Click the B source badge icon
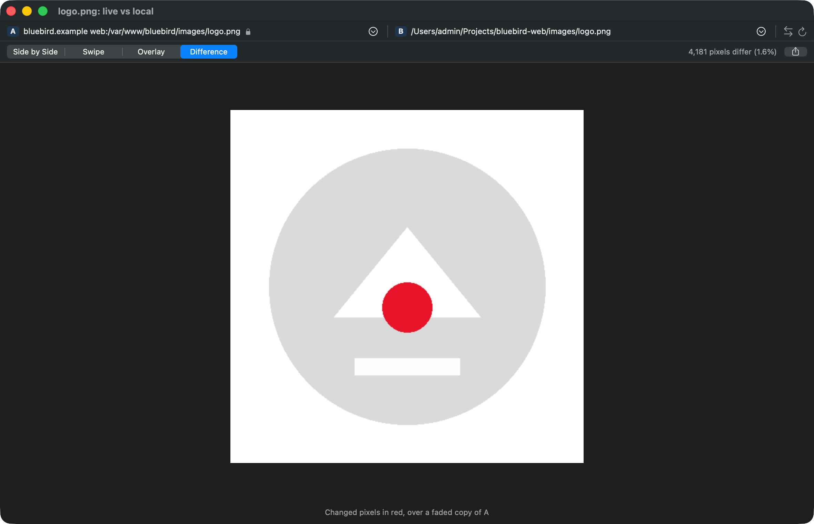Image resolution: width=814 pixels, height=524 pixels. 400,31
